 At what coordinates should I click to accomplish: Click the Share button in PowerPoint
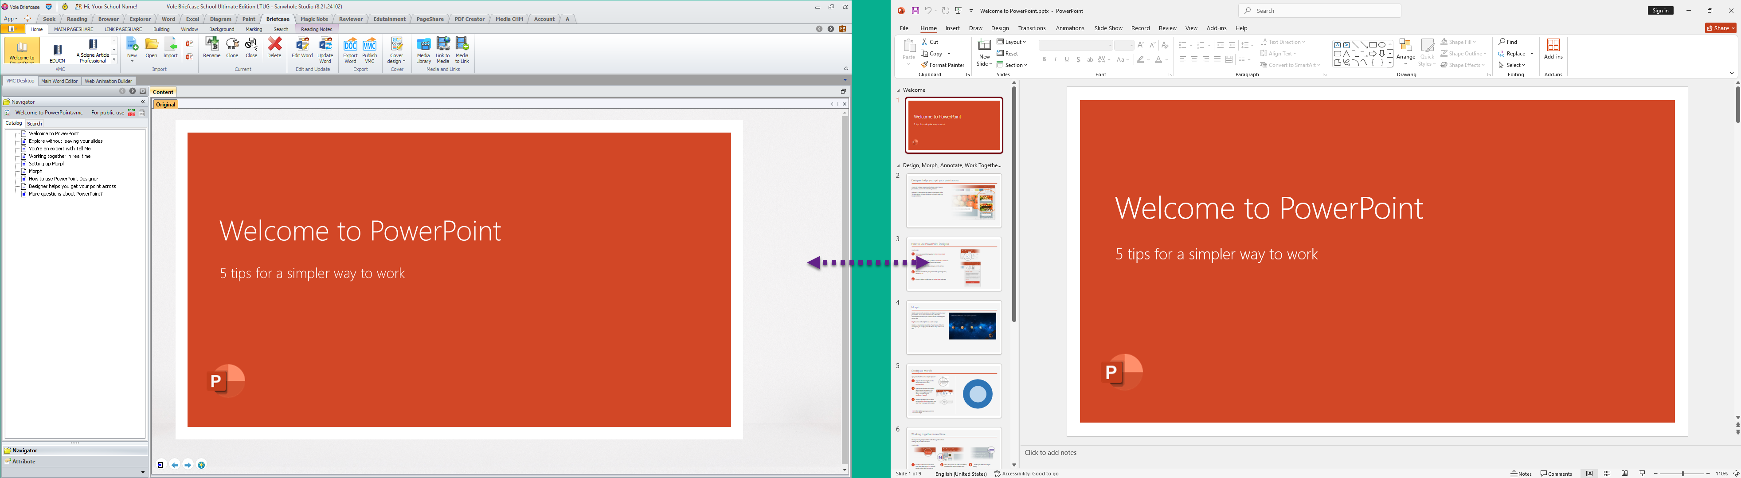pyautogui.click(x=1720, y=28)
